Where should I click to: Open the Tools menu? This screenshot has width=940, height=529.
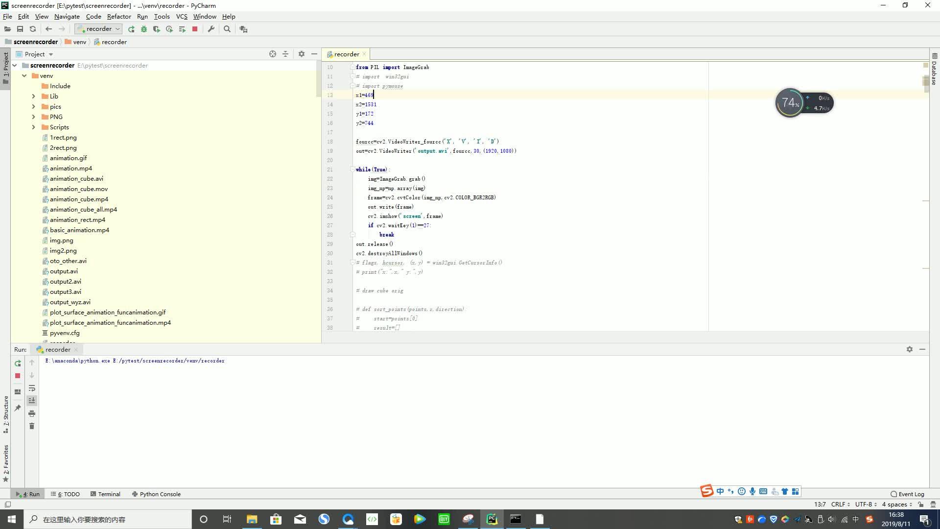tap(162, 16)
